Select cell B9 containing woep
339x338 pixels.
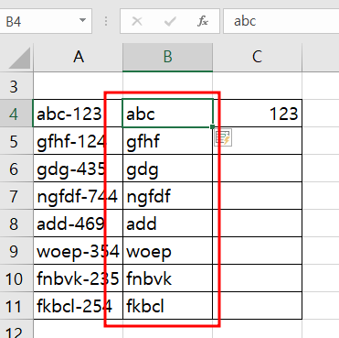(x=167, y=251)
